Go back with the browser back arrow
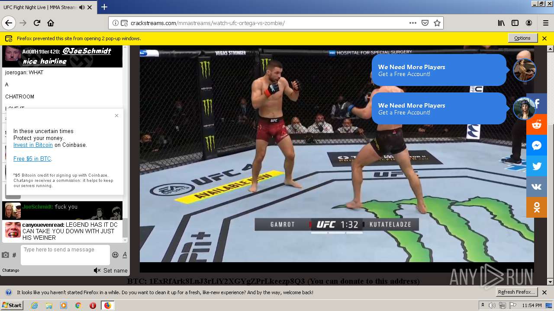554x311 pixels. point(9,23)
